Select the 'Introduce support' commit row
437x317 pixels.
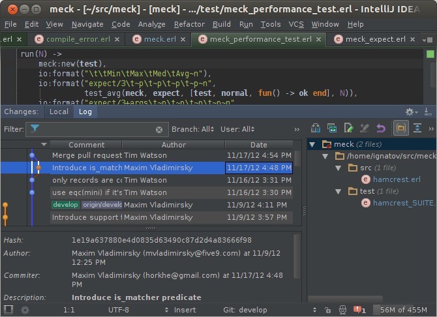pyautogui.click(x=147, y=217)
